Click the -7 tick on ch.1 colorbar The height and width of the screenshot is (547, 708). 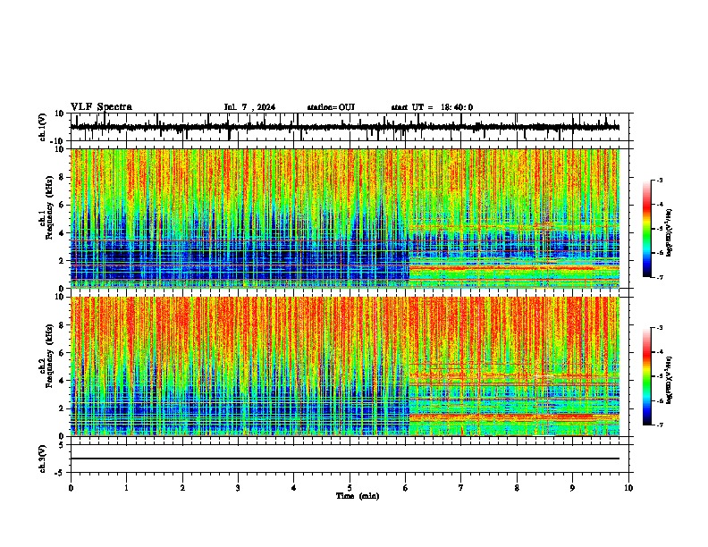659,277
